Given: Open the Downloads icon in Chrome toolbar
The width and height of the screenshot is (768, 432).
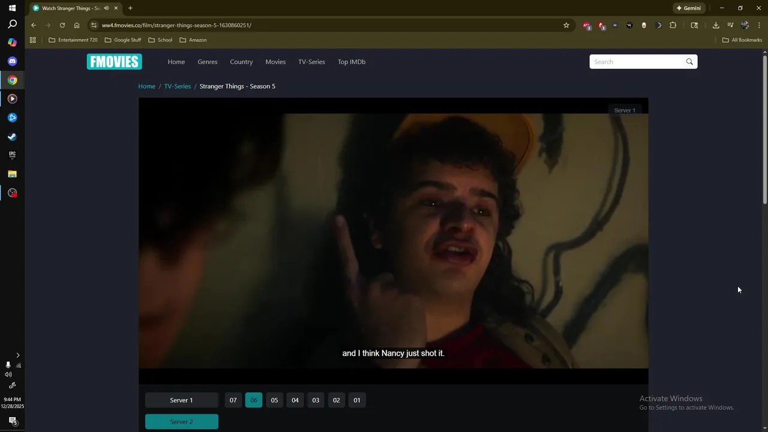Looking at the screenshot, I should [716, 25].
